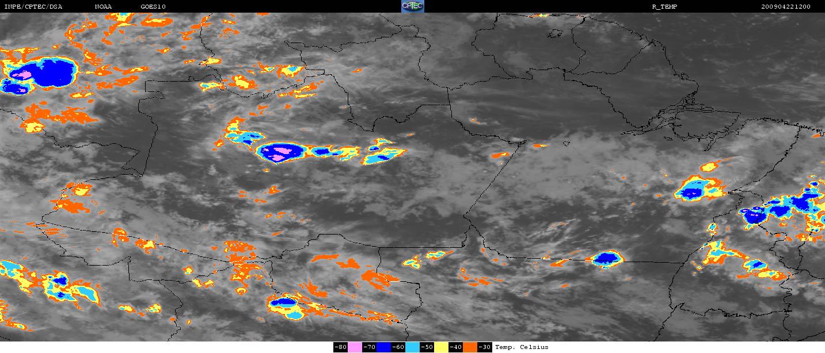Click the -40 legend value
825x353 pixels.
point(455,347)
